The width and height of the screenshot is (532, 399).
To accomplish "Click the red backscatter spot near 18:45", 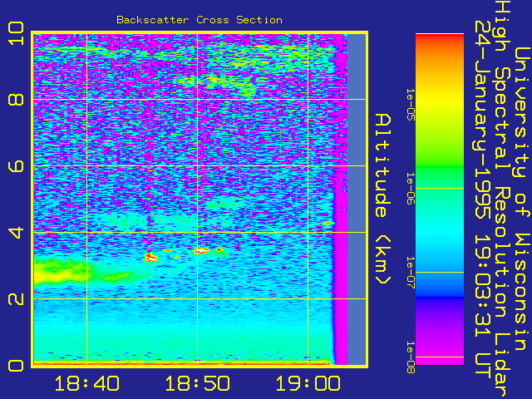I will tap(150, 258).
